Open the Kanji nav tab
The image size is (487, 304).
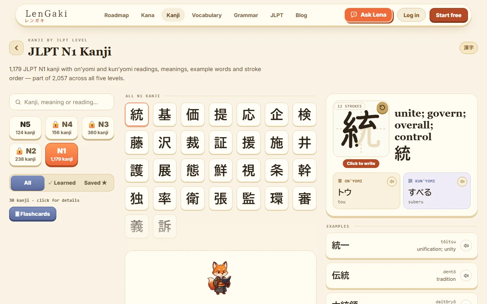tap(173, 15)
